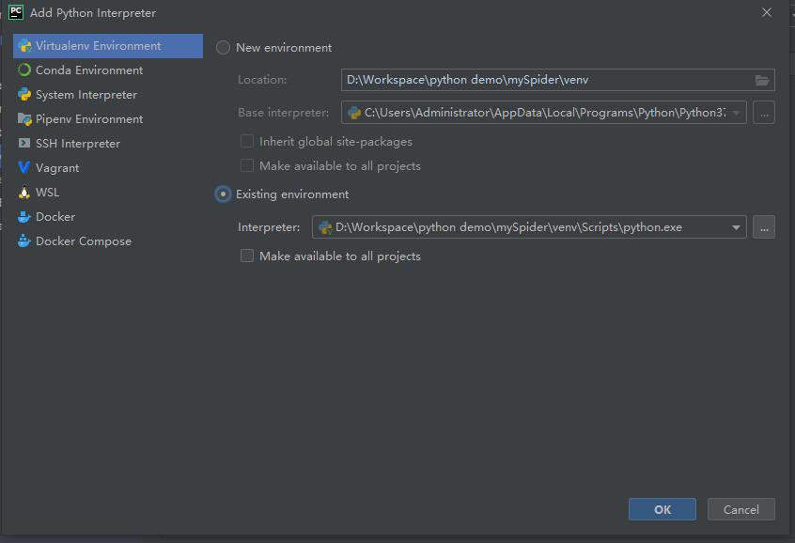Cancel the Add Python Interpreter dialog
This screenshot has height=543, width=795.
[740, 509]
